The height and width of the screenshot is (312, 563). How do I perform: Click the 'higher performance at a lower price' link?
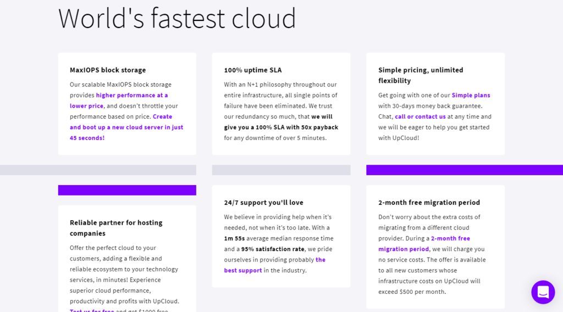pyautogui.click(x=132, y=96)
